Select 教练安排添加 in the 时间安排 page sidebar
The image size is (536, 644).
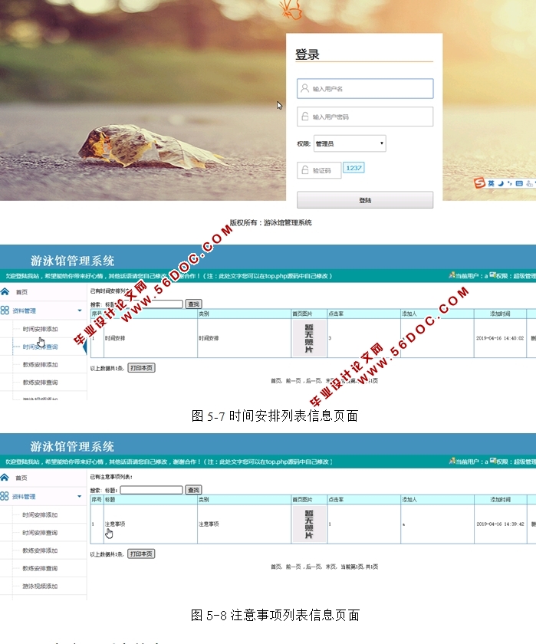[40, 365]
